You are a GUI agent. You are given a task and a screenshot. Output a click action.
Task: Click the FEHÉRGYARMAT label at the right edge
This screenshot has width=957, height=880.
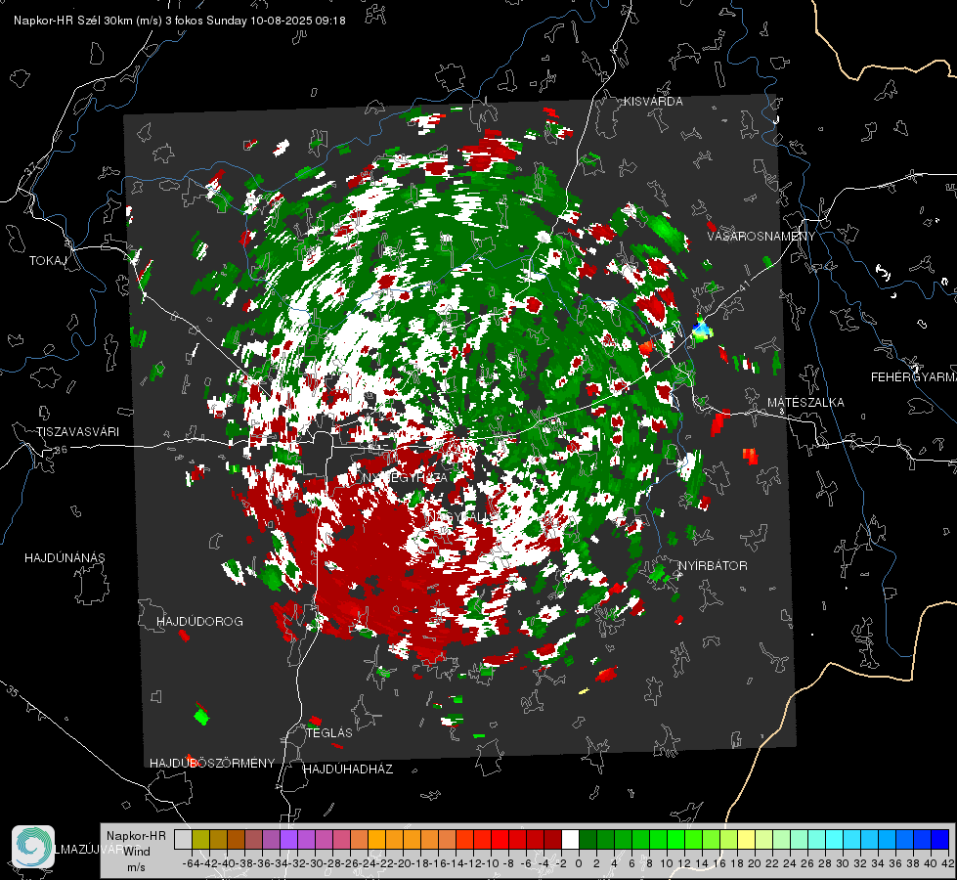coord(914,377)
